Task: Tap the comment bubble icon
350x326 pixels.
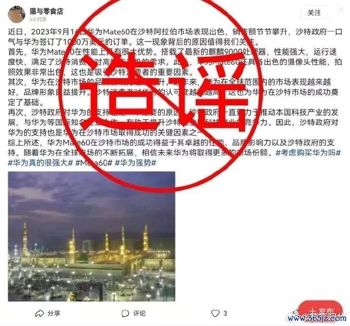Action: (125, 313)
